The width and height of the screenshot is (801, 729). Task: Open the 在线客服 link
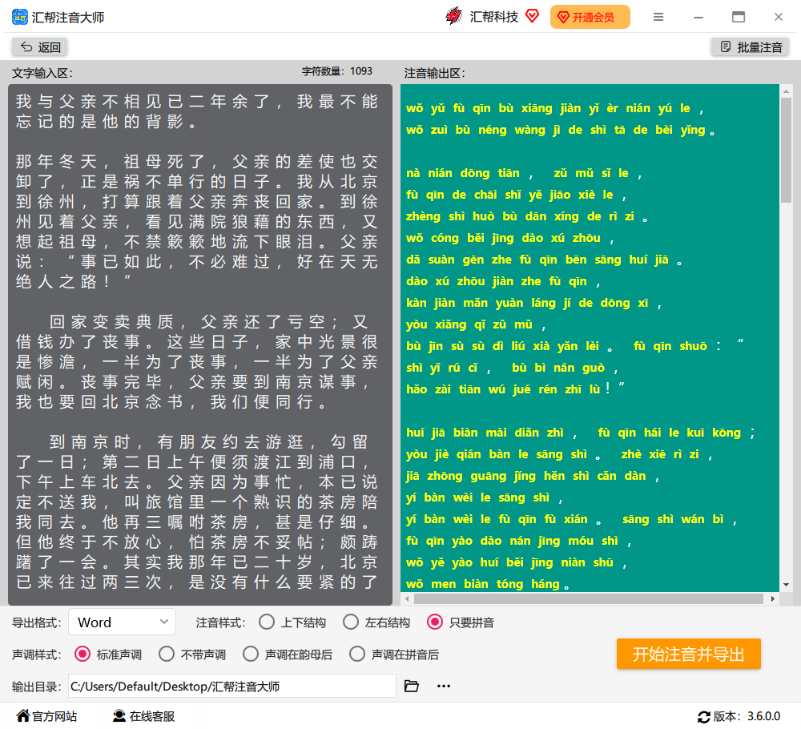pyautogui.click(x=143, y=716)
